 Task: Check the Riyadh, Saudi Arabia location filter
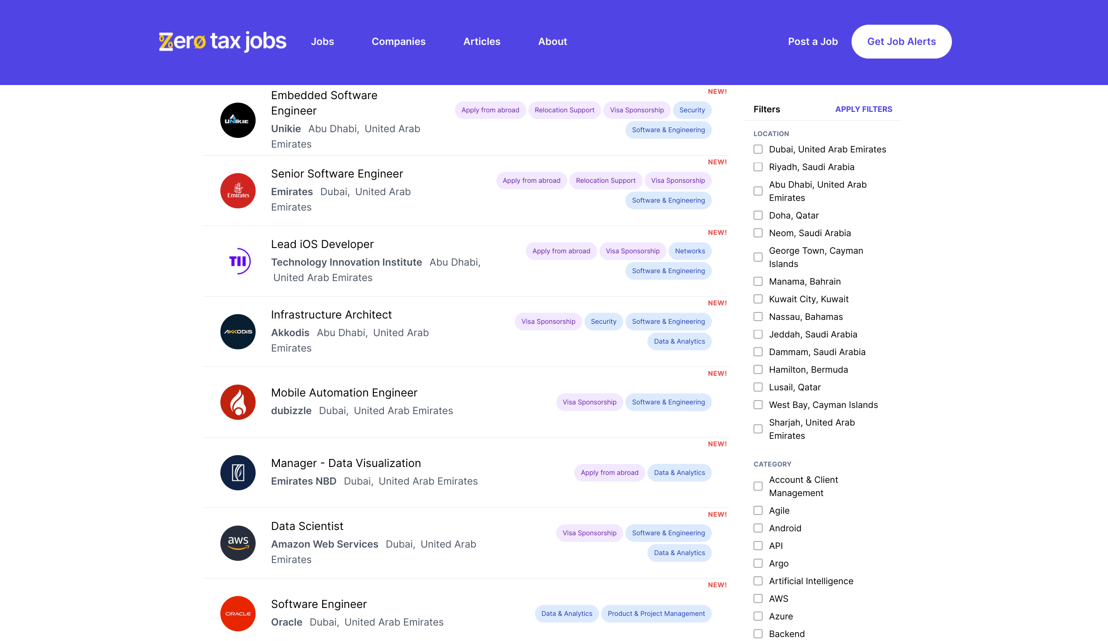(x=758, y=167)
